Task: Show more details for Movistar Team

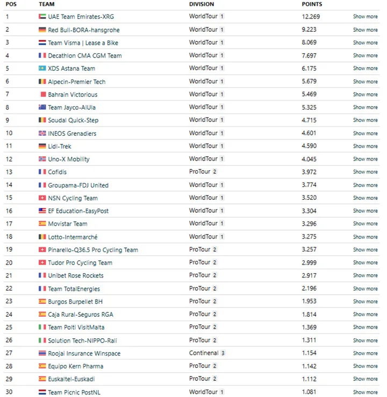Action: tap(365, 224)
